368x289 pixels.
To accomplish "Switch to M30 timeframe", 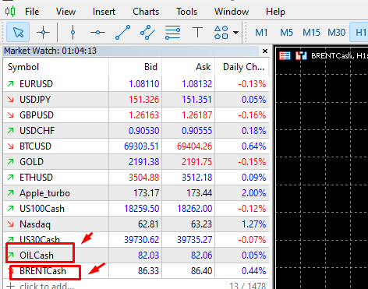I will coord(336,33).
